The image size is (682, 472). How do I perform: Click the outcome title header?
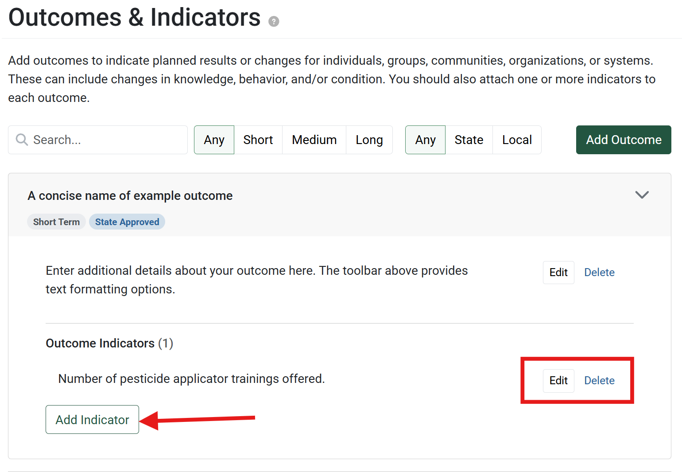130,196
